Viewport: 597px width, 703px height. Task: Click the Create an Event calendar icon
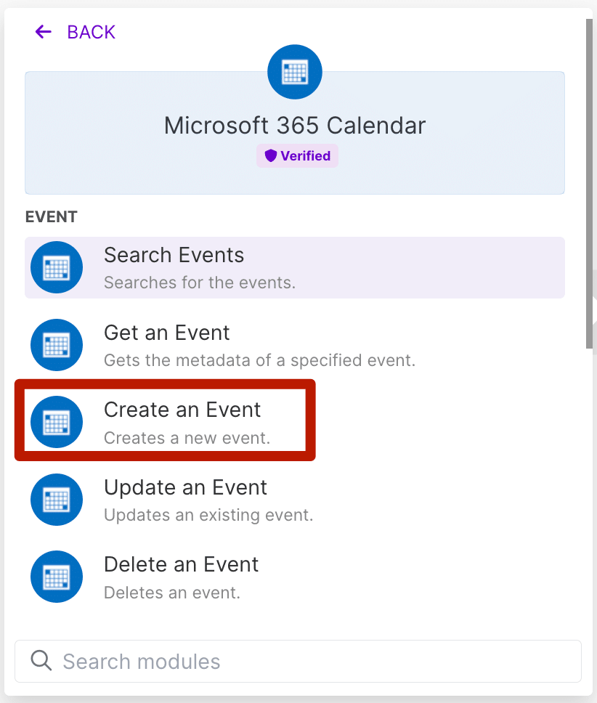click(x=57, y=422)
